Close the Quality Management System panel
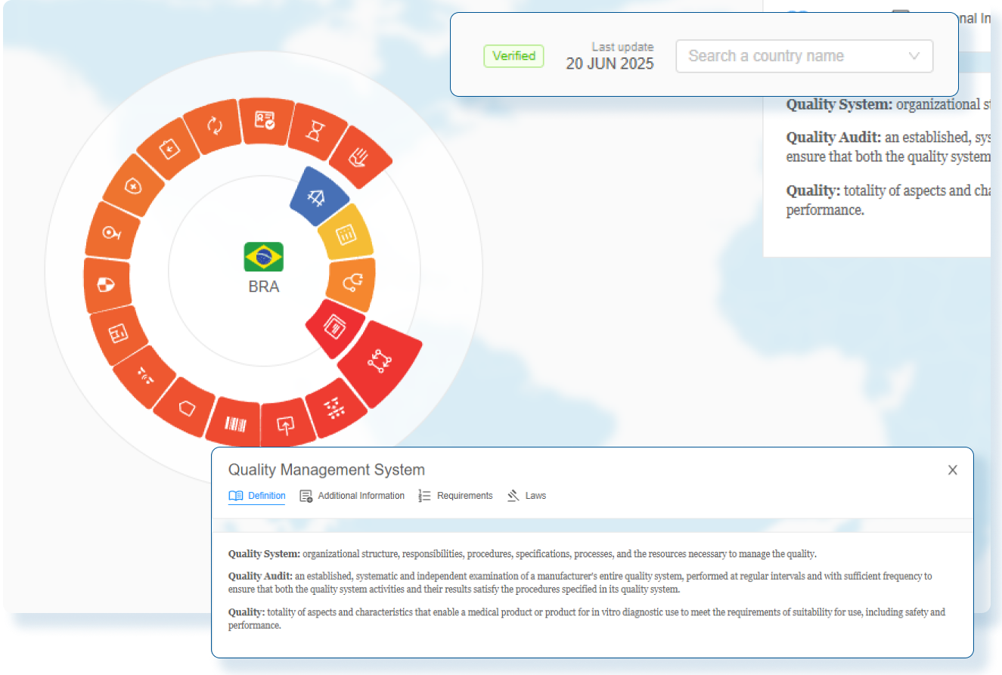 (x=953, y=470)
